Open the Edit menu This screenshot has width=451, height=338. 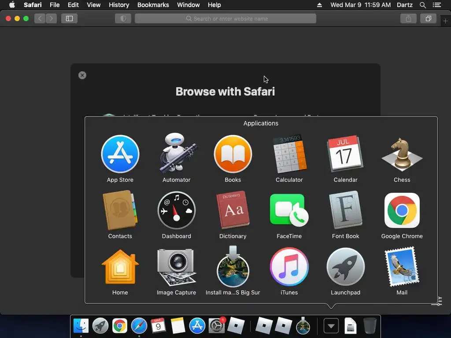pyautogui.click(x=73, y=5)
